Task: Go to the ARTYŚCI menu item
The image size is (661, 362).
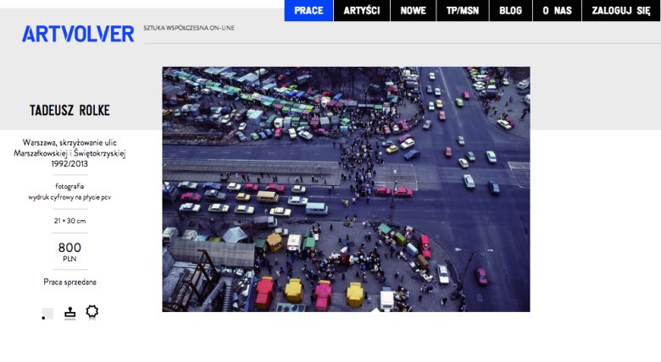Action: [x=362, y=10]
